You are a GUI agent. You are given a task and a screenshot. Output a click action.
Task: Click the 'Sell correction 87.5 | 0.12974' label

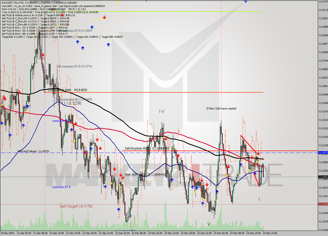click(x=74, y=31)
